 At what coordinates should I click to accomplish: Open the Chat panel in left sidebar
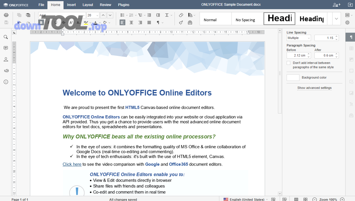(x=6, y=59)
